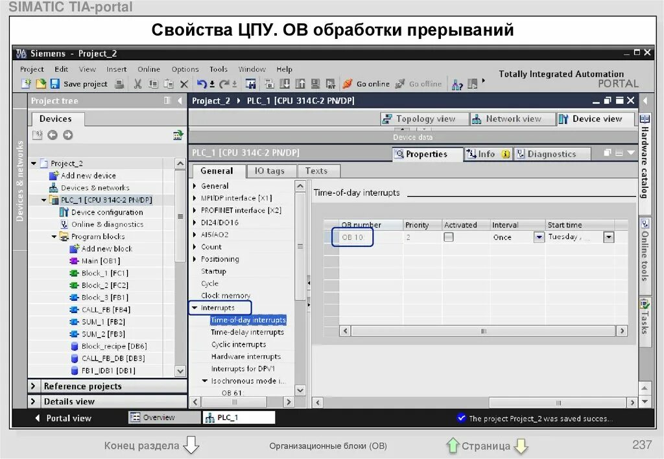Click the Network view button

pos(512,119)
